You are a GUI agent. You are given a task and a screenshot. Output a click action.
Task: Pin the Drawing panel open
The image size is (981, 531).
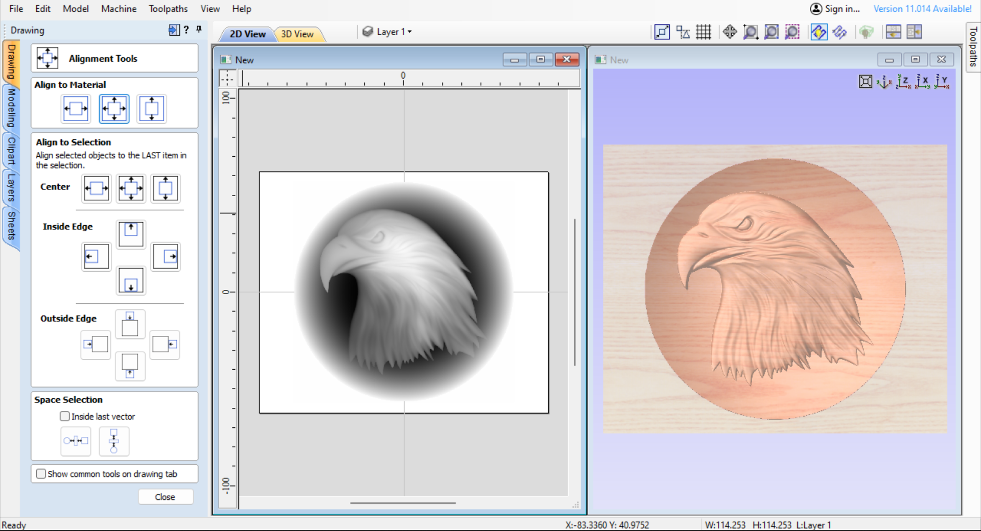point(199,30)
